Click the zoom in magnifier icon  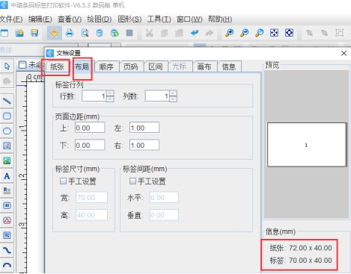(x=229, y=33)
